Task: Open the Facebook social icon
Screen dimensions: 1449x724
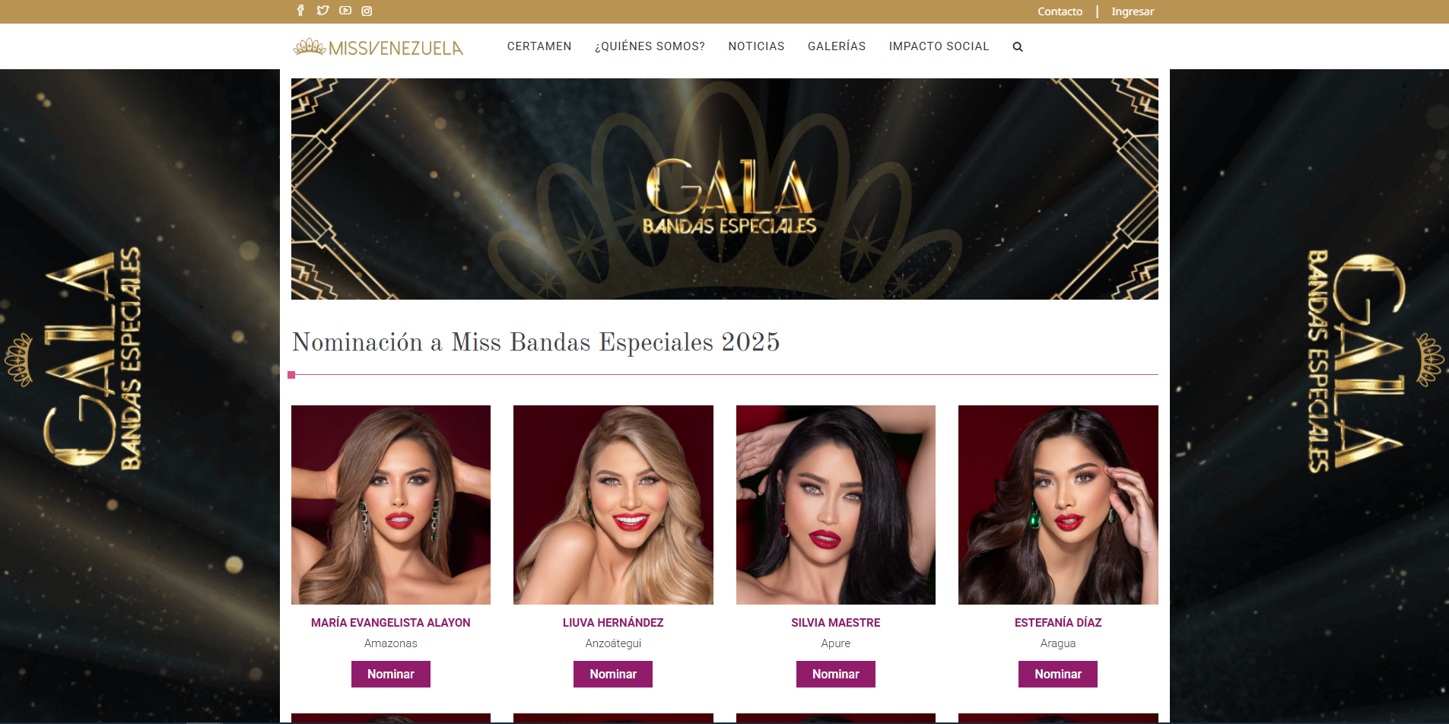Action: pyautogui.click(x=300, y=11)
